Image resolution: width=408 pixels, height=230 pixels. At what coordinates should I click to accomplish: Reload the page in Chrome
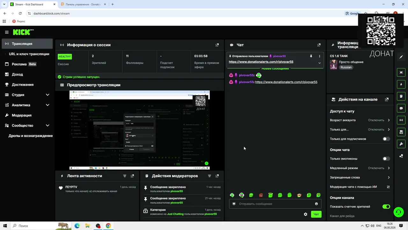(x=20, y=13)
